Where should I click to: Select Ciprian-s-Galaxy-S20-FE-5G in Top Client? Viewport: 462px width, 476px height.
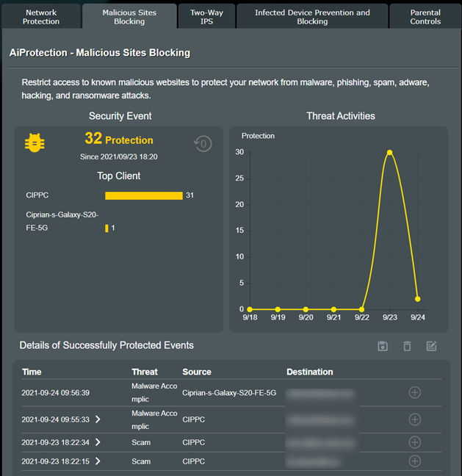coord(62,221)
